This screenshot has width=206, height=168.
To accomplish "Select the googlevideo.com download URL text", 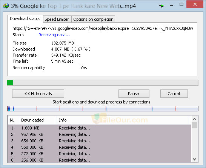I will tap(103, 28).
